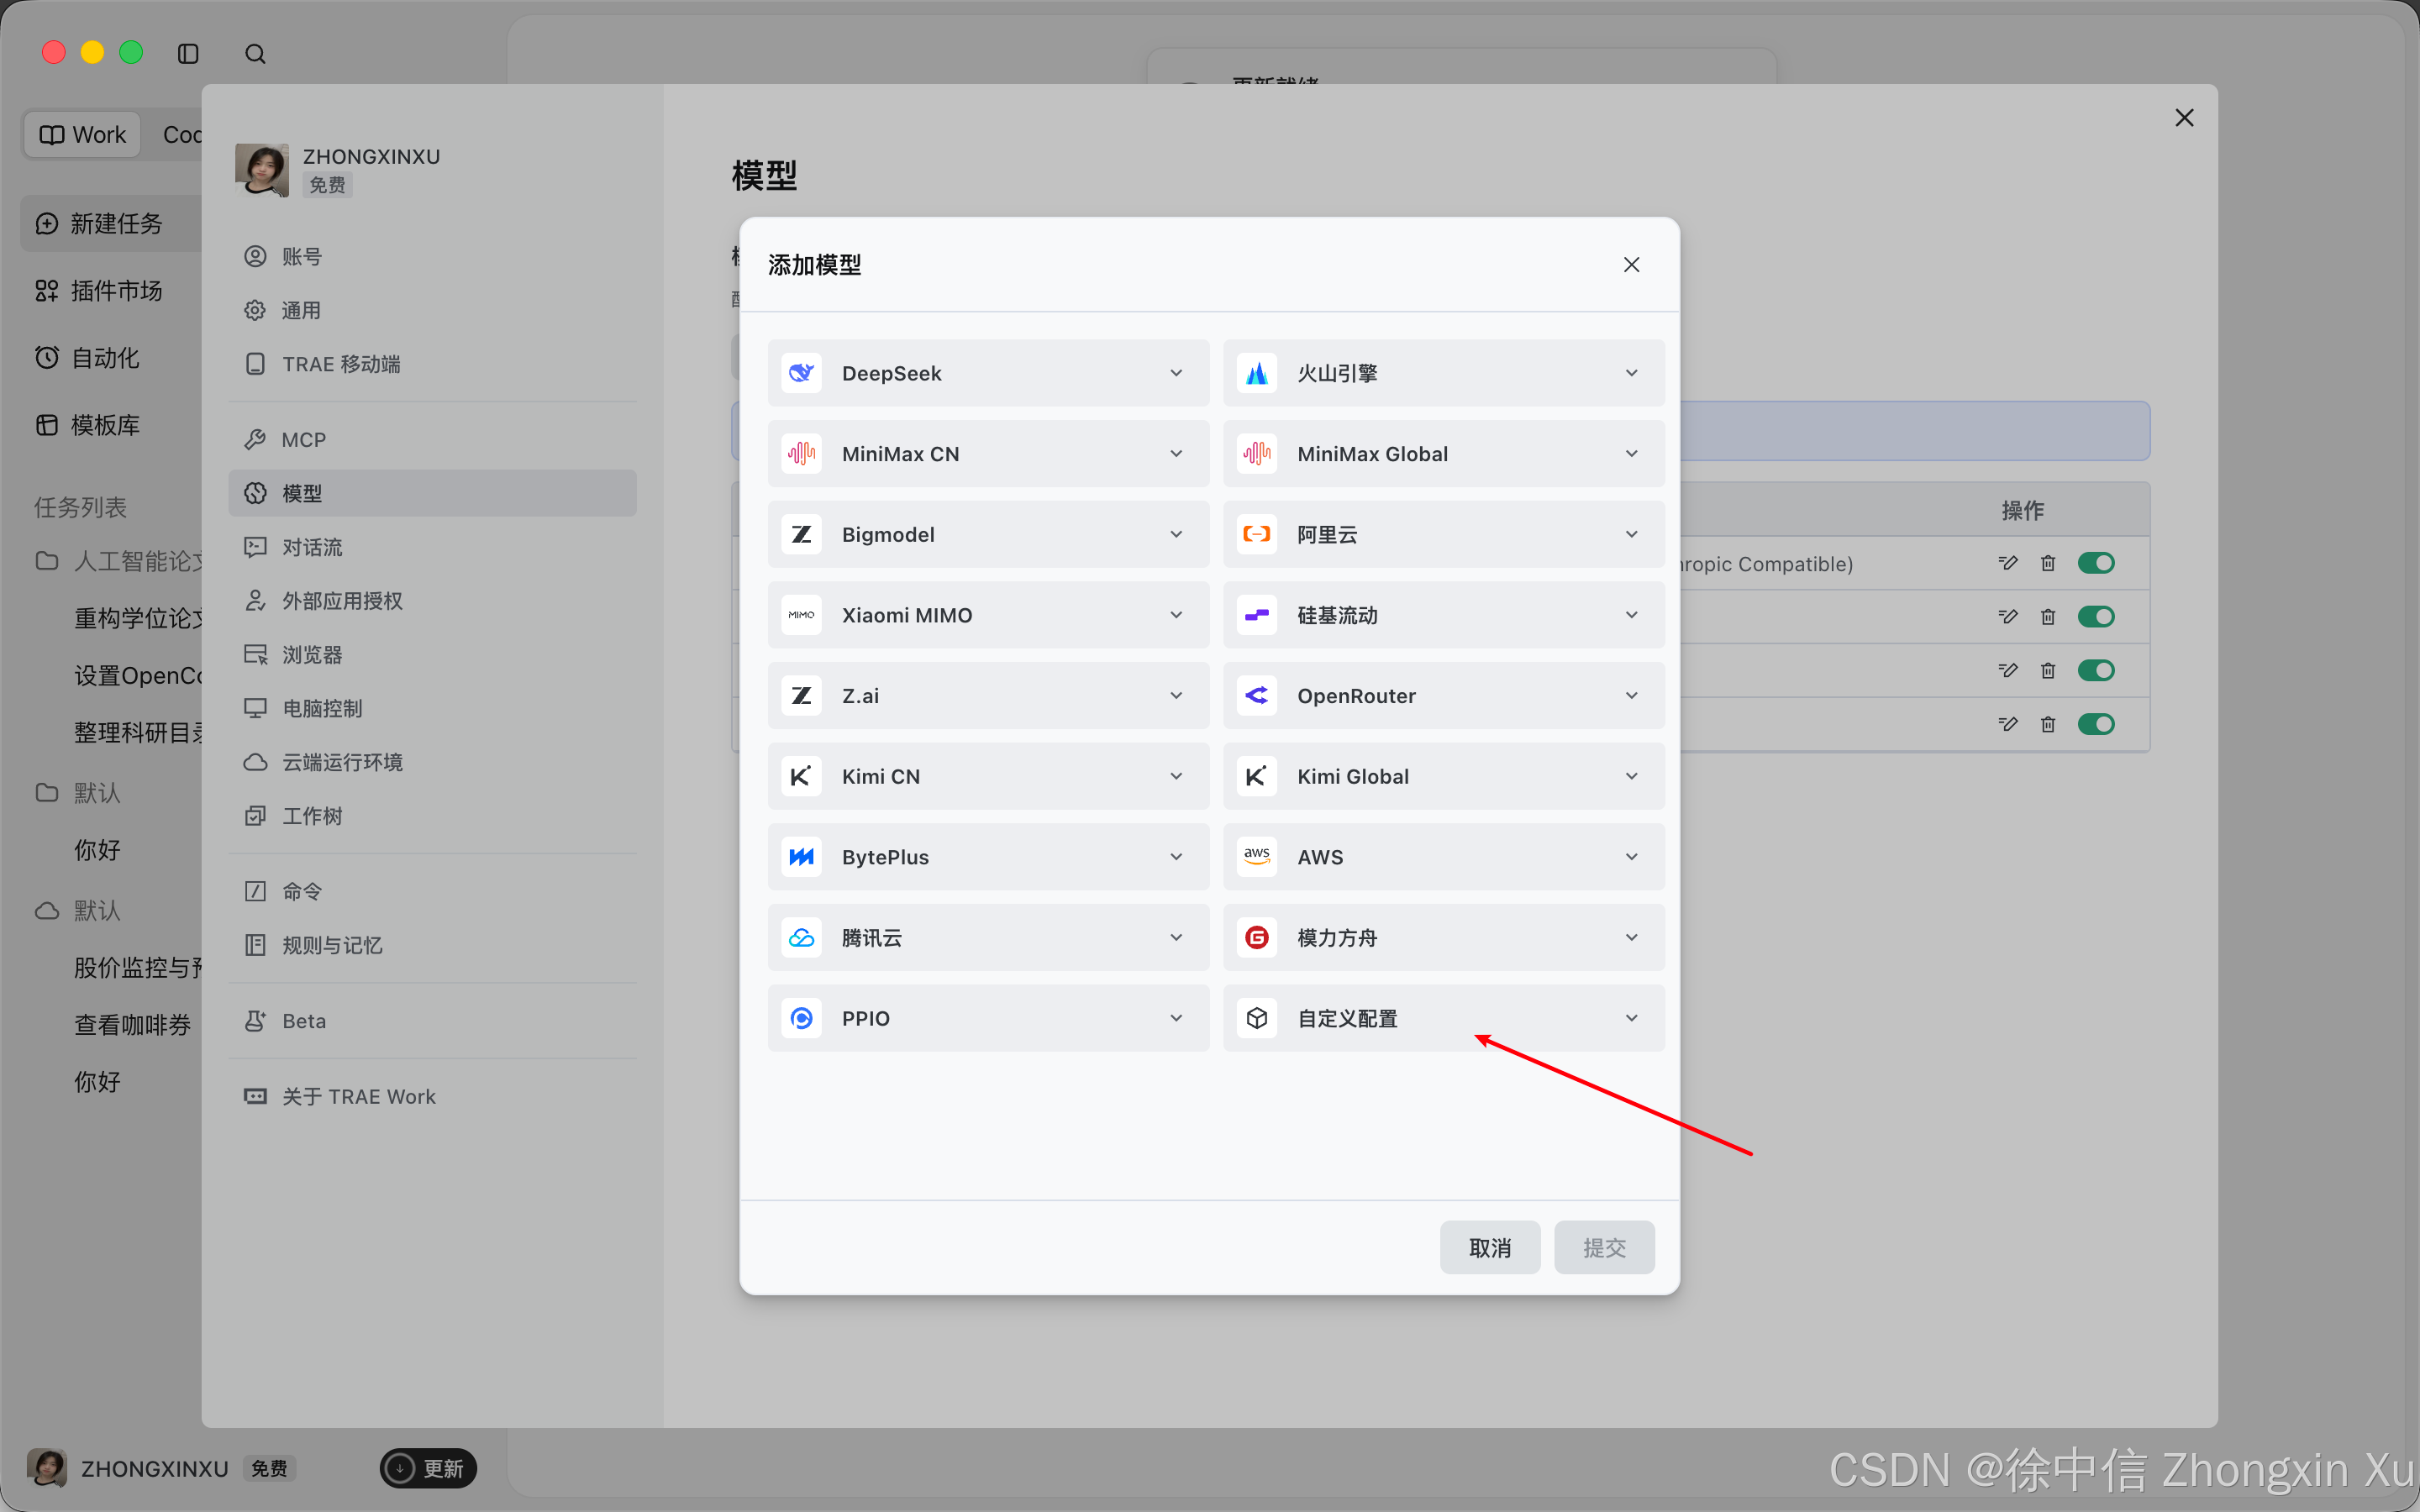Click the BytePlus logo icon
Viewport: 2420px width, 1512px height.
point(802,857)
